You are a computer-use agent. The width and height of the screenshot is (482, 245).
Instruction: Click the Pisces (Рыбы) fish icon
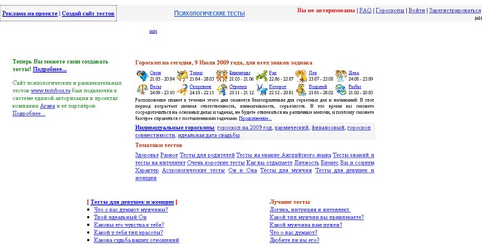pos(341,90)
